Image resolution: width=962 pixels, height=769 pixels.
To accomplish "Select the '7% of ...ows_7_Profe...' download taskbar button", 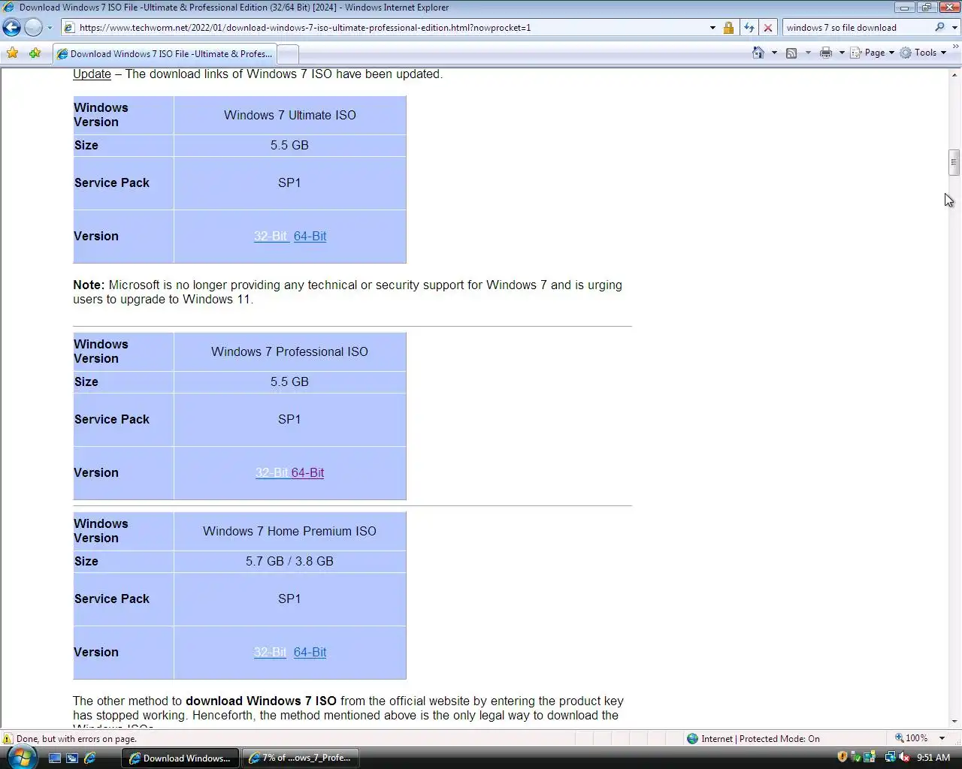I will point(300,758).
